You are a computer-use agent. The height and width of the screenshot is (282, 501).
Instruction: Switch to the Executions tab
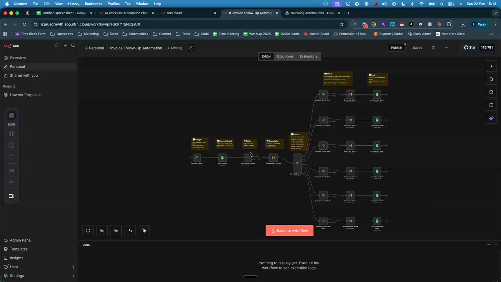[x=285, y=56]
